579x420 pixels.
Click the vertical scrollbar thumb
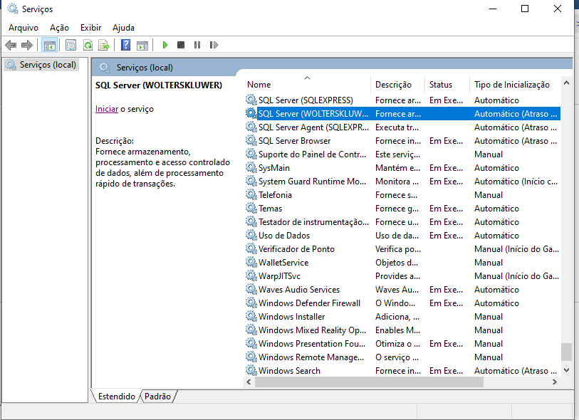(566, 352)
